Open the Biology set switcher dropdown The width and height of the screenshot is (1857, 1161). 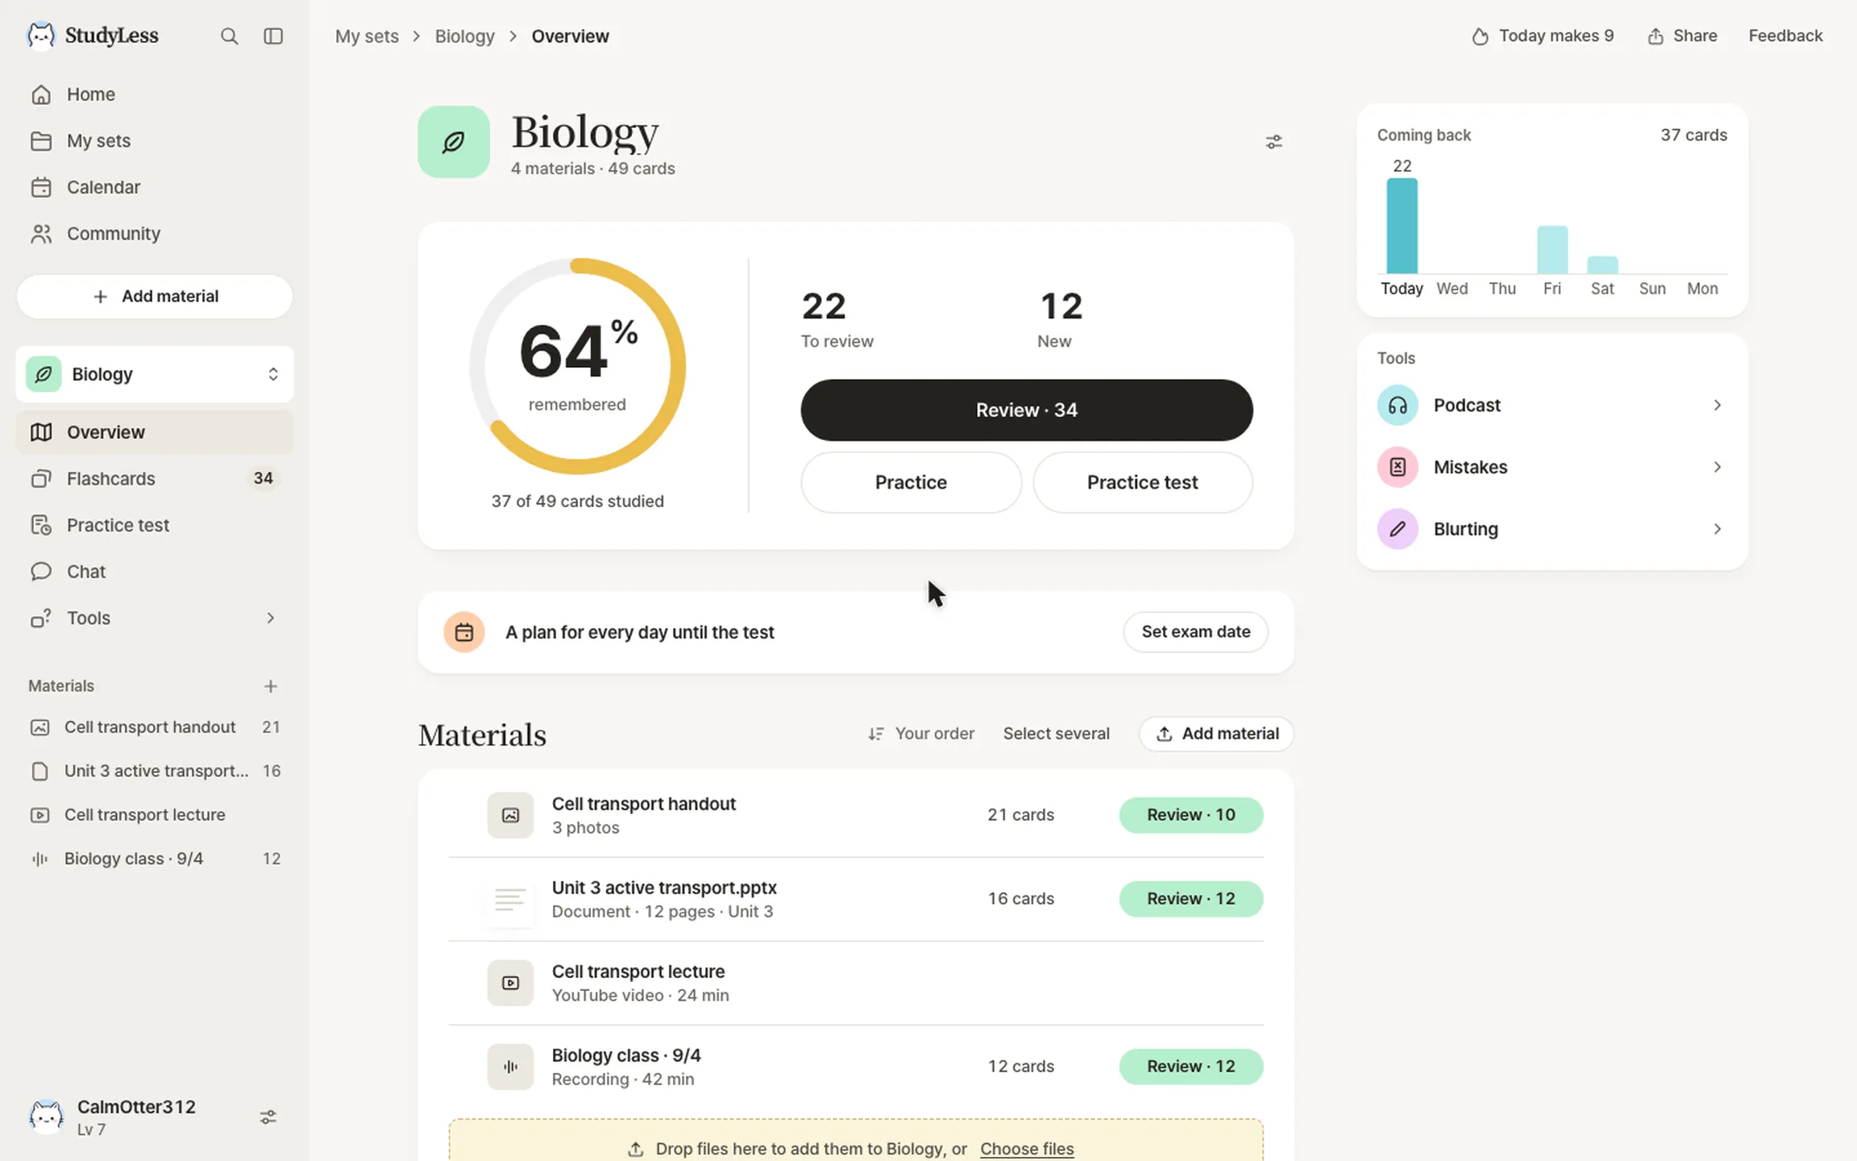(x=155, y=374)
